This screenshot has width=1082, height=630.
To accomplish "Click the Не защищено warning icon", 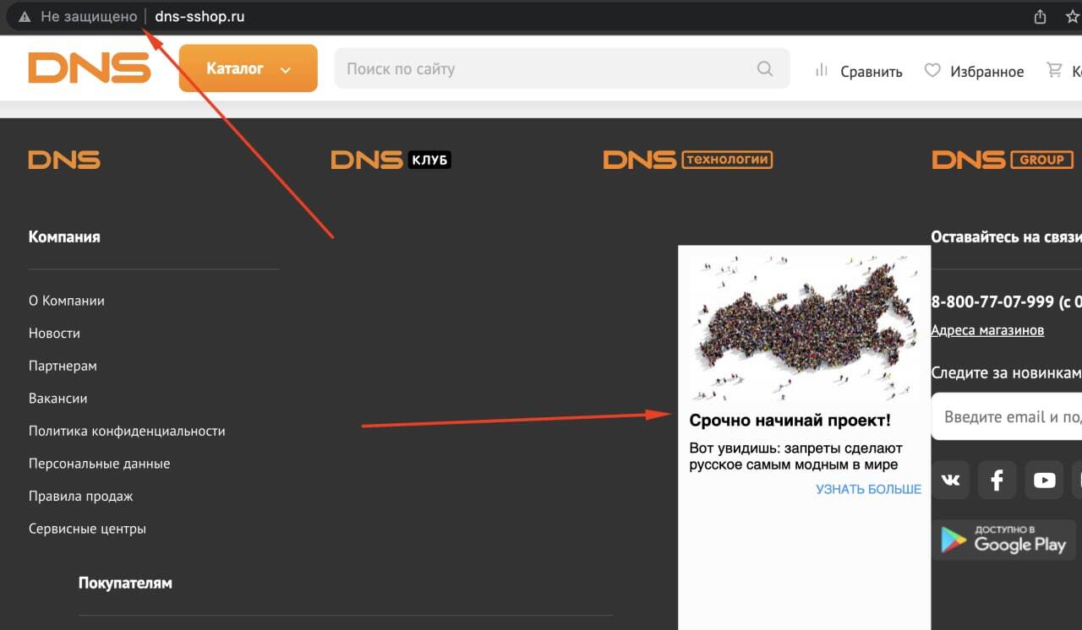I will pyautogui.click(x=25, y=17).
